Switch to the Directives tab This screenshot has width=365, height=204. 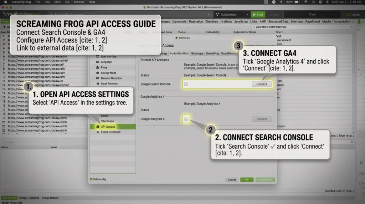click(x=211, y=21)
